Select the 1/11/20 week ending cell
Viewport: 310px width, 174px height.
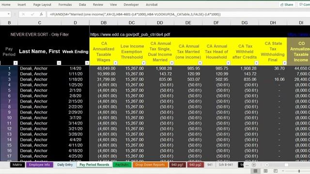(x=76, y=74)
